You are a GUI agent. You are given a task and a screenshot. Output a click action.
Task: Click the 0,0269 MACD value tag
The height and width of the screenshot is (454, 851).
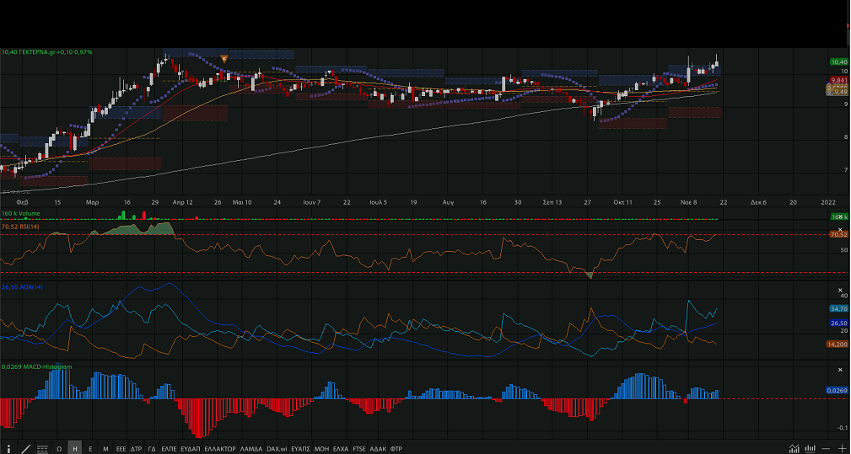[x=838, y=390]
